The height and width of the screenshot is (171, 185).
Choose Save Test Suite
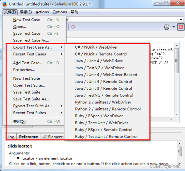point(34,92)
